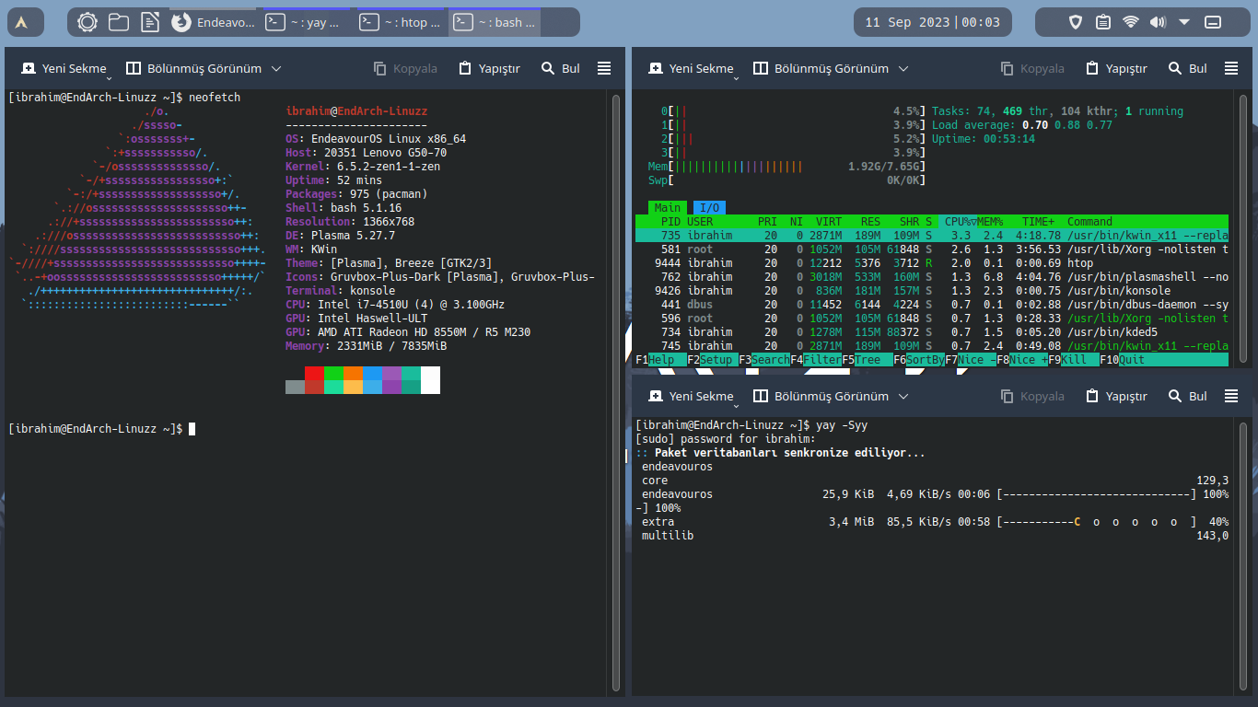Launch System Settings gear icon in panel

[87, 22]
